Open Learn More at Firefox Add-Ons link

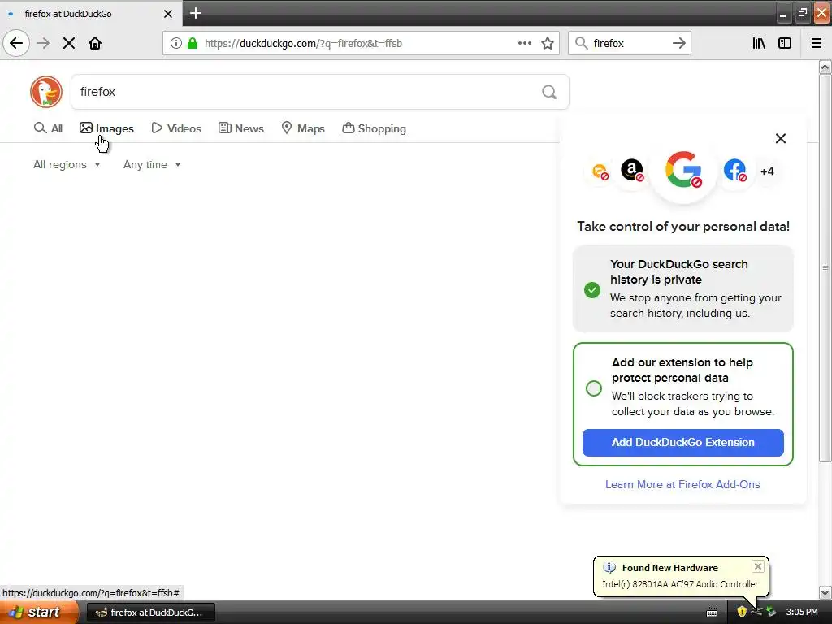tap(682, 484)
